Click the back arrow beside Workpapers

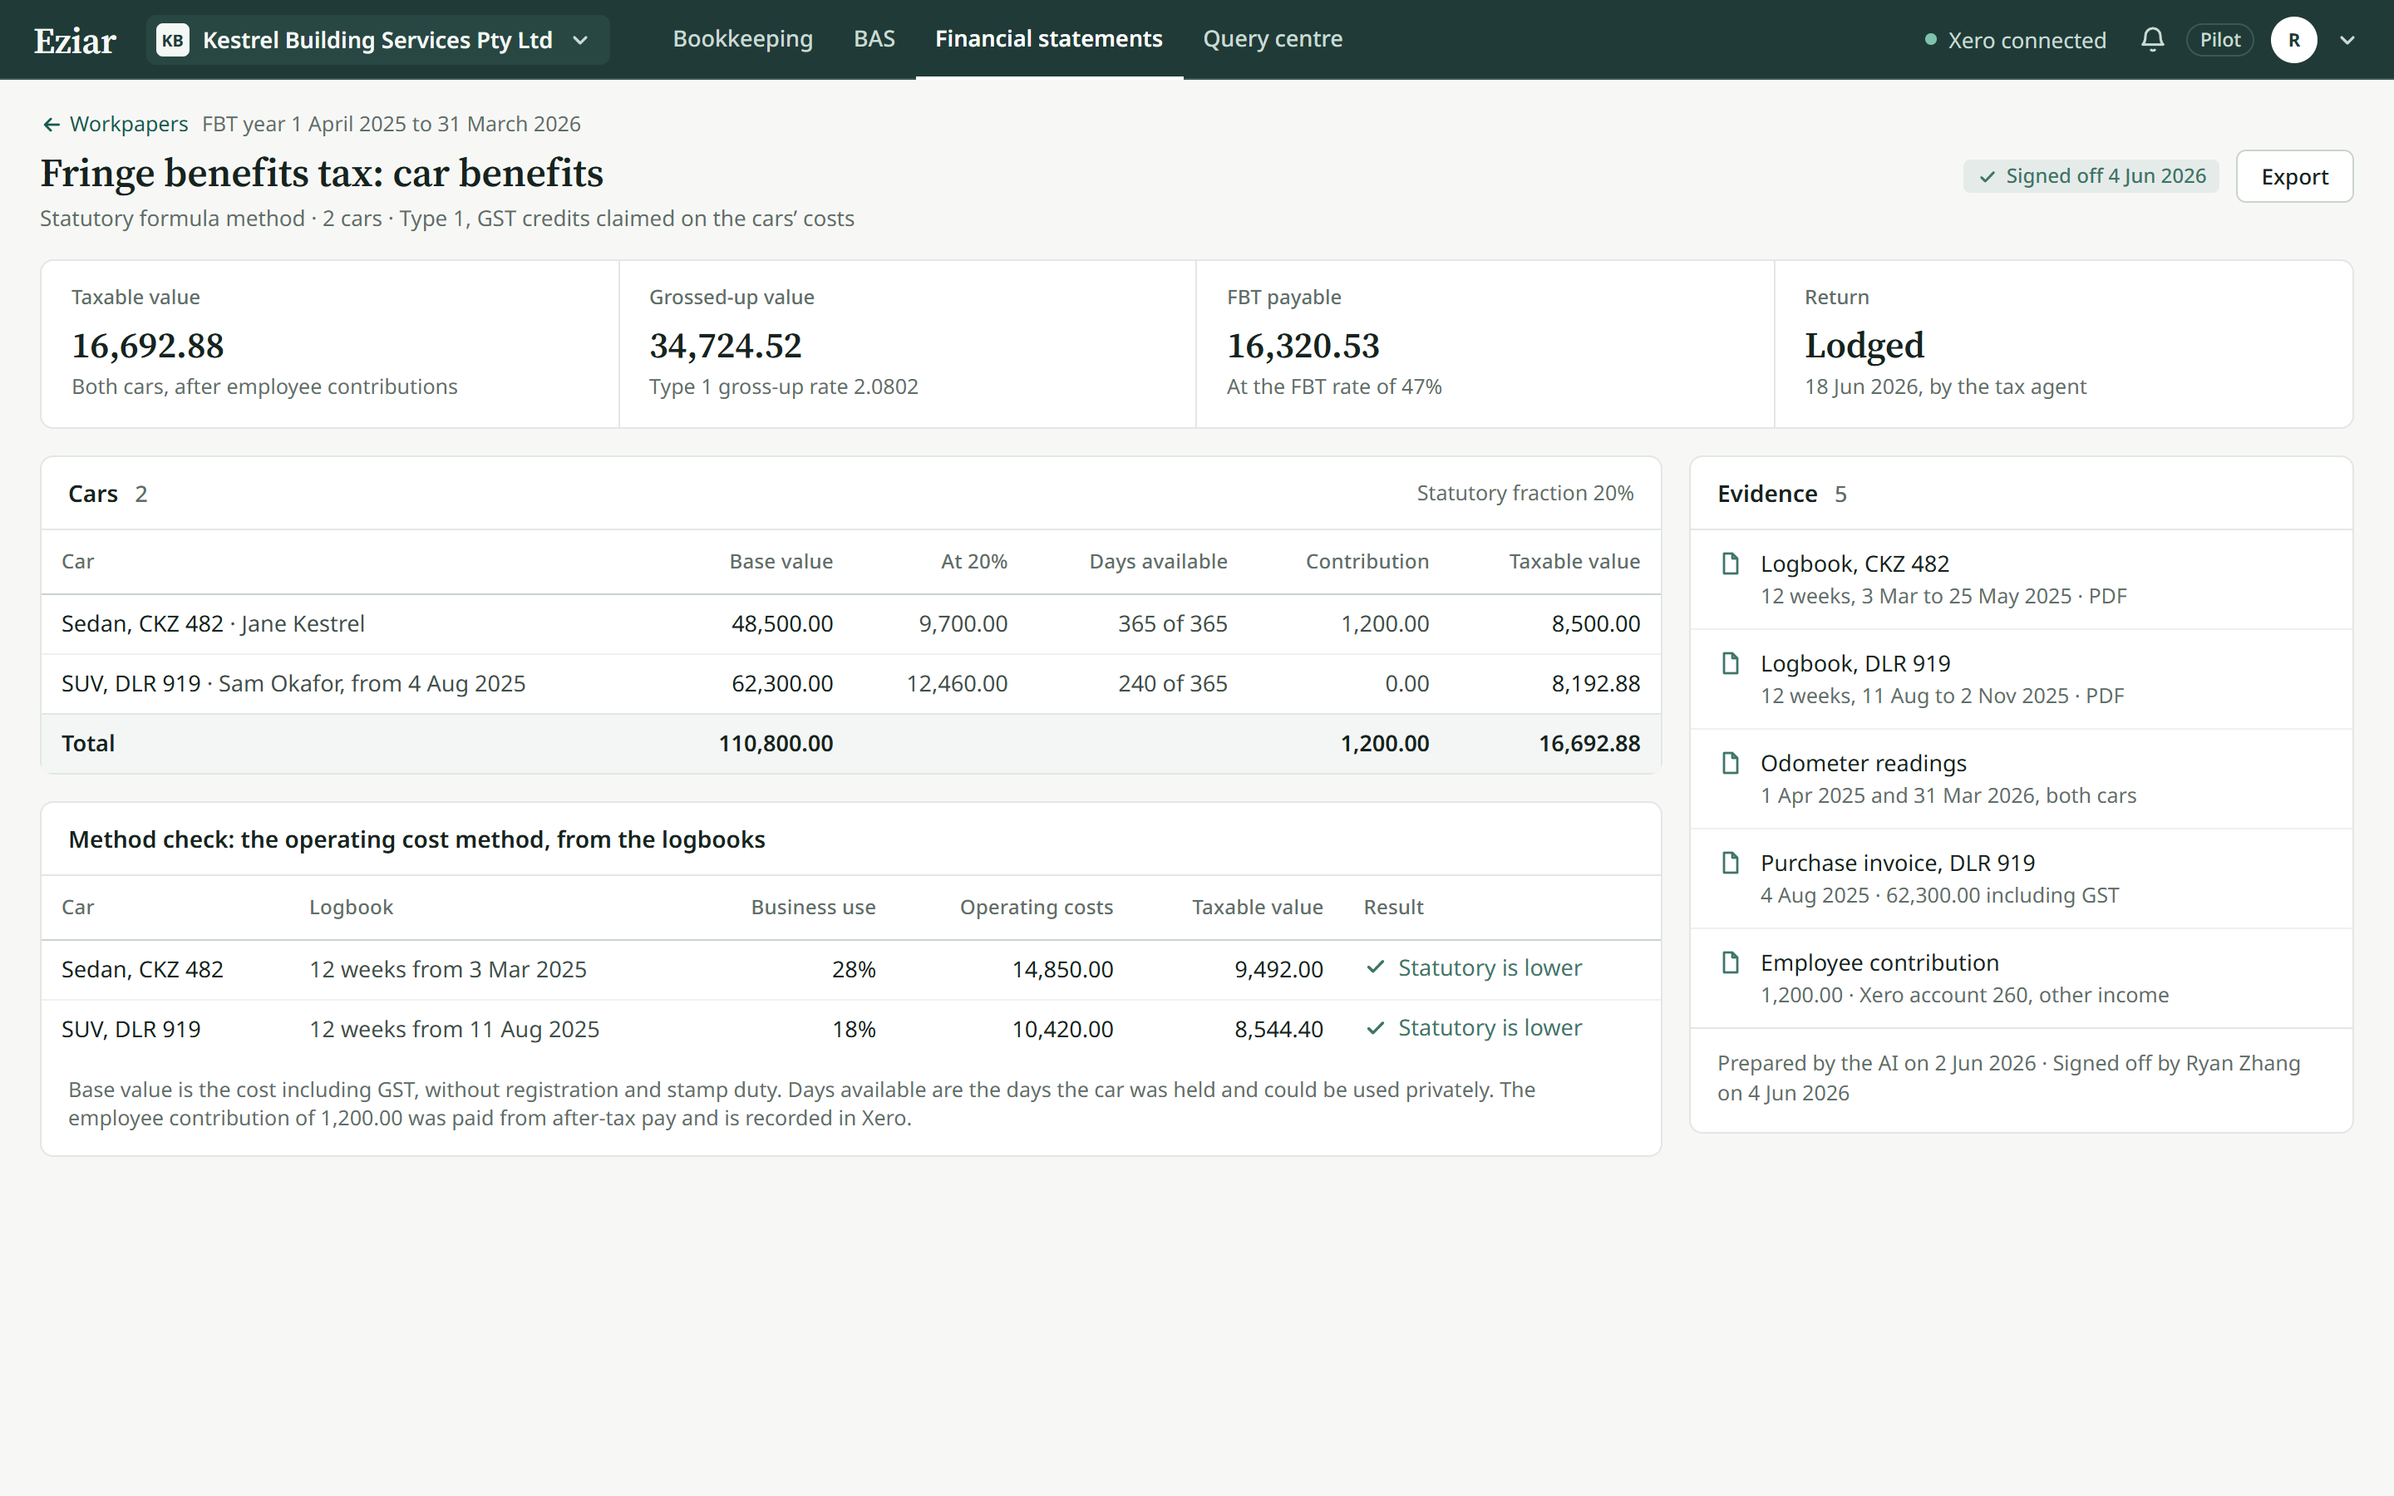tap(52, 125)
